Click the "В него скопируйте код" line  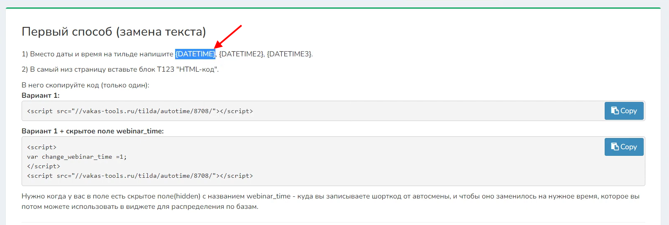(x=85, y=85)
